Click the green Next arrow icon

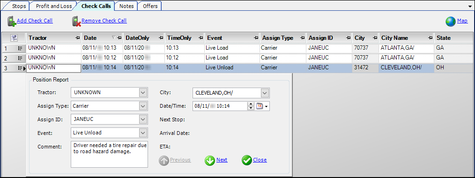(210, 161)
